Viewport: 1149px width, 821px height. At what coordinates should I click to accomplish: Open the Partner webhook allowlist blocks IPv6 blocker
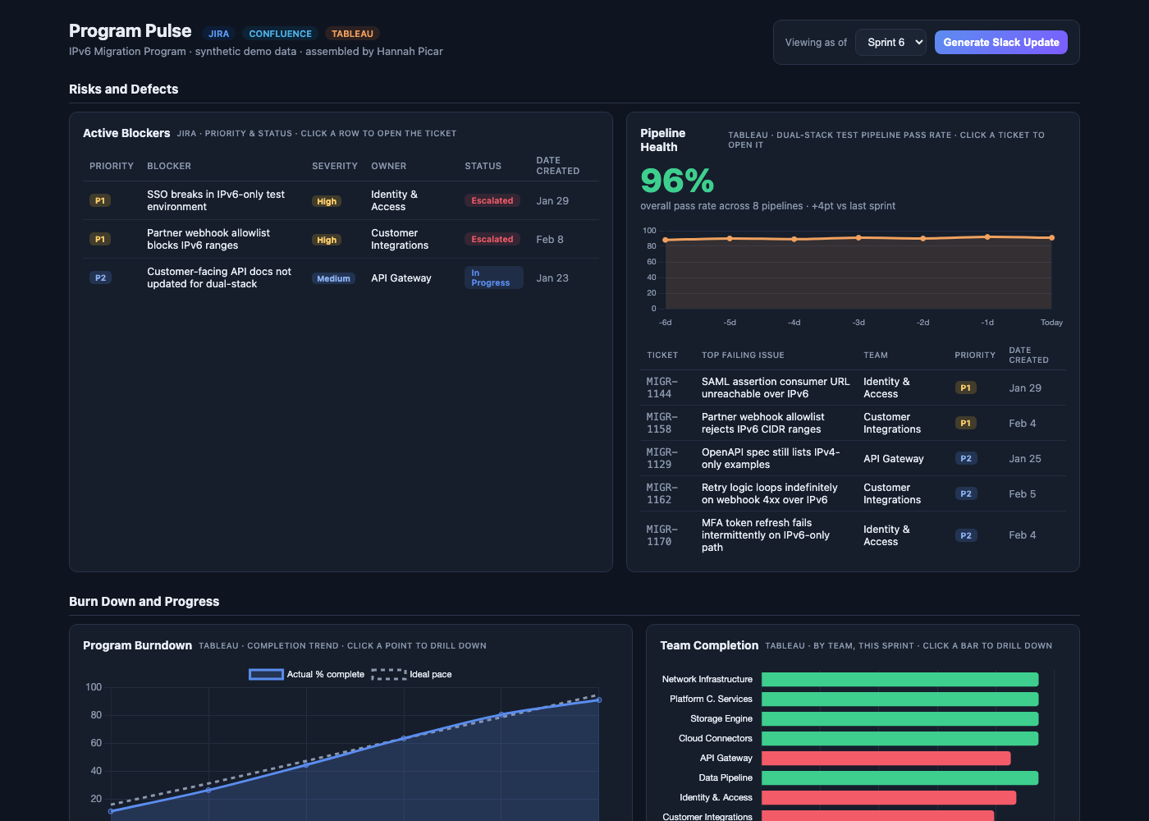(341, 239)
